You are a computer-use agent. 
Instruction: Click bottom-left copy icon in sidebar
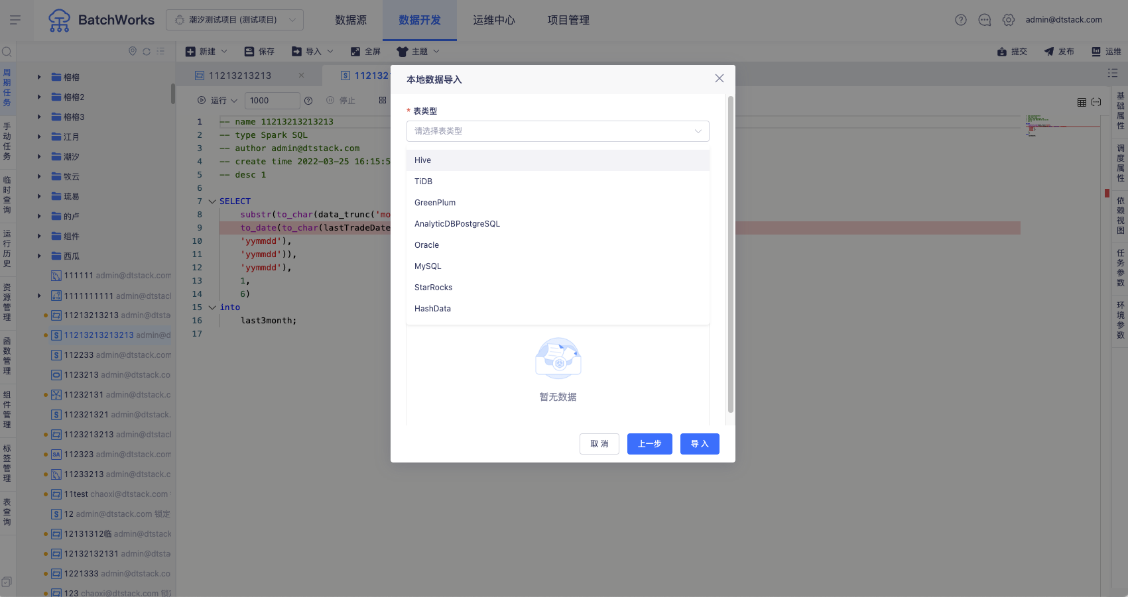pyautogui.click(x=7, y=582)
